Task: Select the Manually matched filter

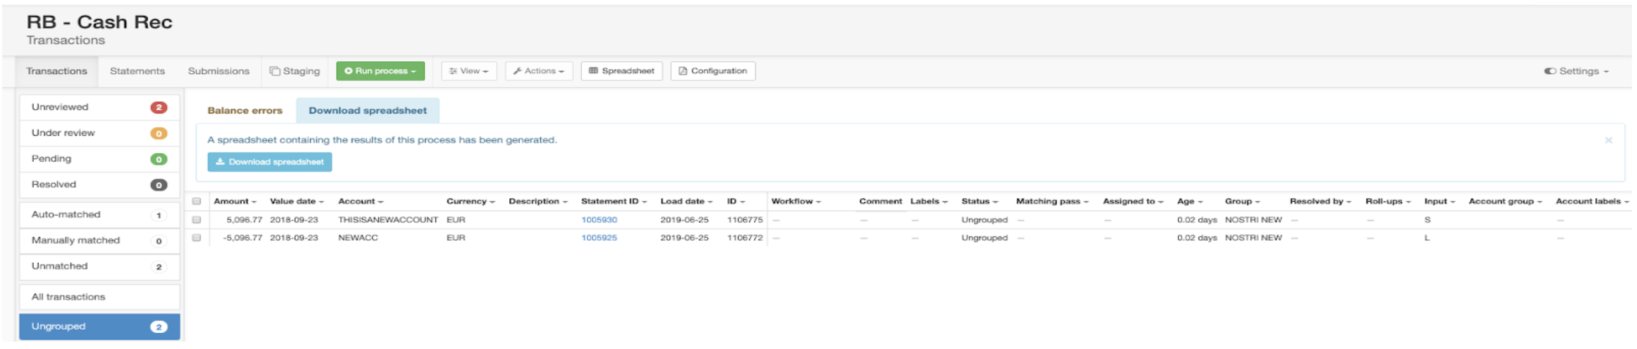Action: [x=99, y=241]
